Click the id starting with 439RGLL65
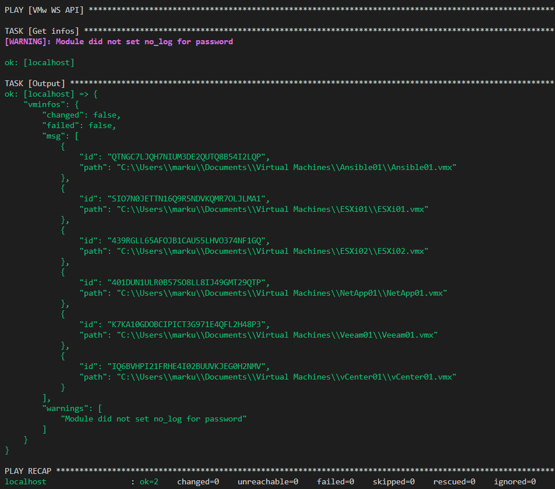 click(x=186, y=240)
